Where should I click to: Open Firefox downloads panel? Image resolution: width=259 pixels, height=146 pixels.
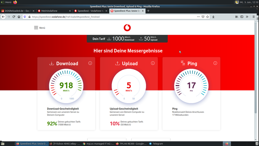(x=213, y=17)
